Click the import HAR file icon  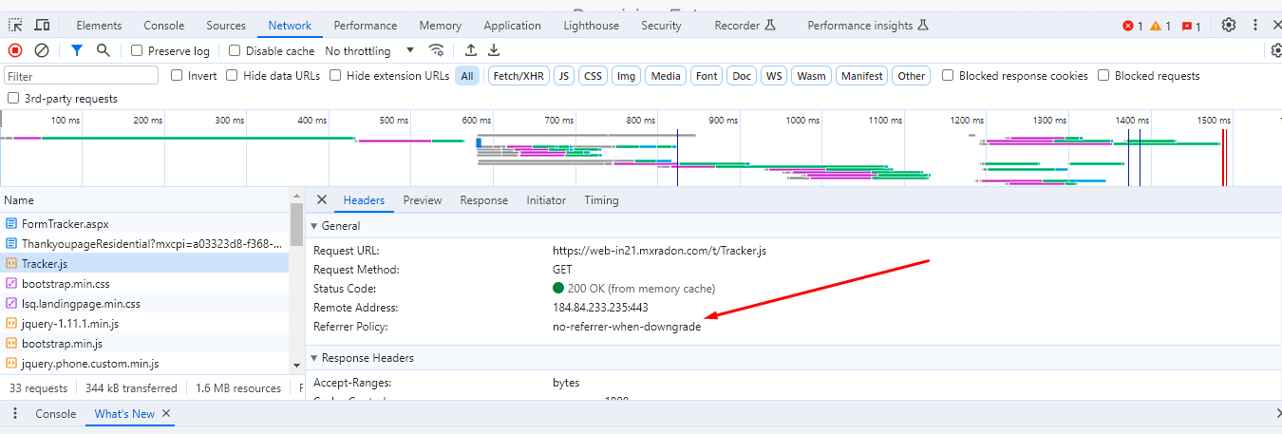pos(471,50)
